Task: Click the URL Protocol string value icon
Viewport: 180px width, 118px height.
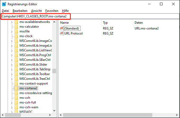Action: click(62, 33)
